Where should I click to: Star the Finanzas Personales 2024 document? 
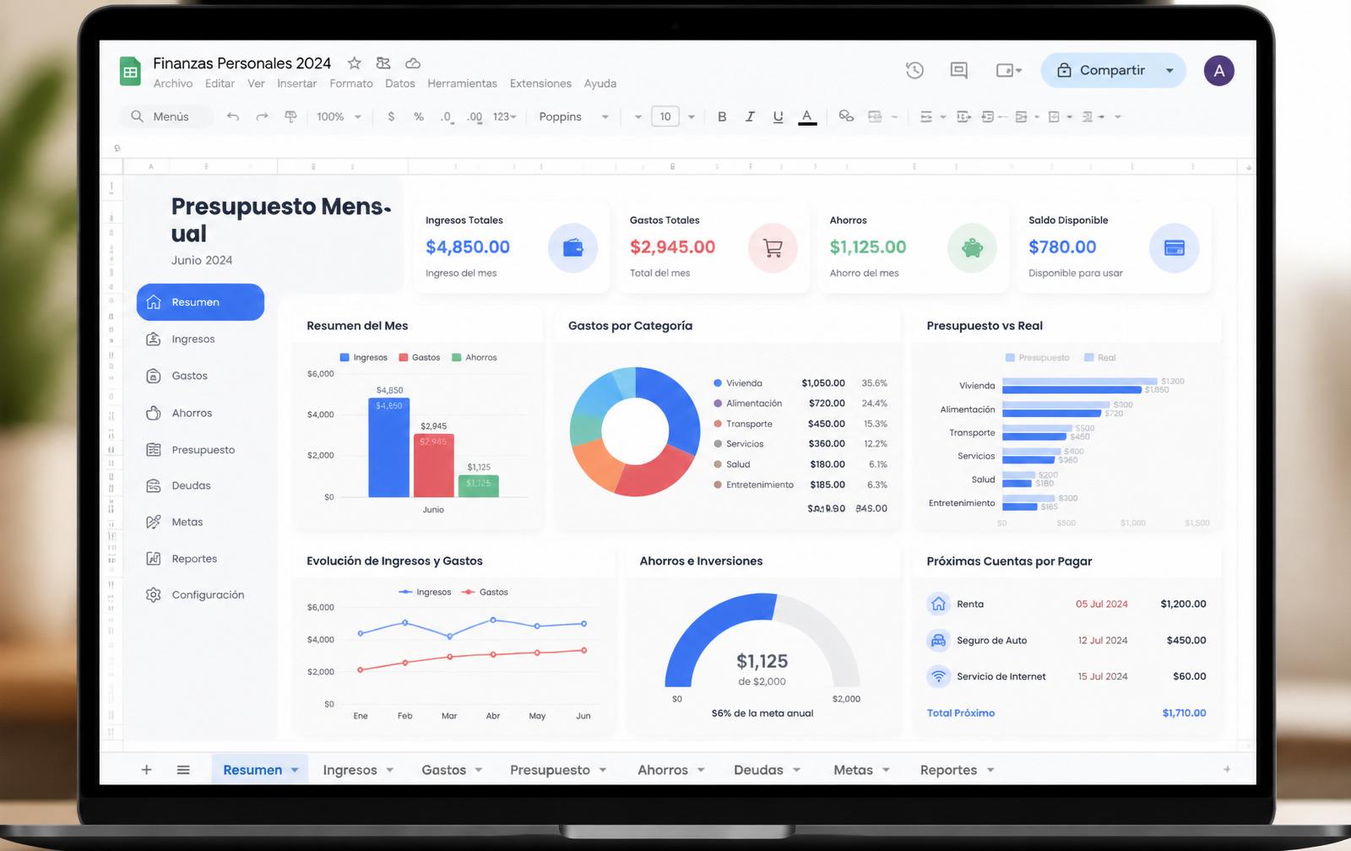point(355,63)
